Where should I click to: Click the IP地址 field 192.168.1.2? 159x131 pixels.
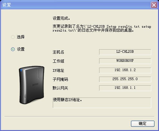click(125, 70)
